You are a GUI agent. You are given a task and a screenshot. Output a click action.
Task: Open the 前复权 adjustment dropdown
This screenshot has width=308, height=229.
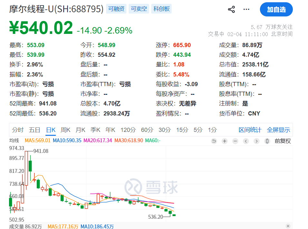pyautogui.click(x=283, y=141)
